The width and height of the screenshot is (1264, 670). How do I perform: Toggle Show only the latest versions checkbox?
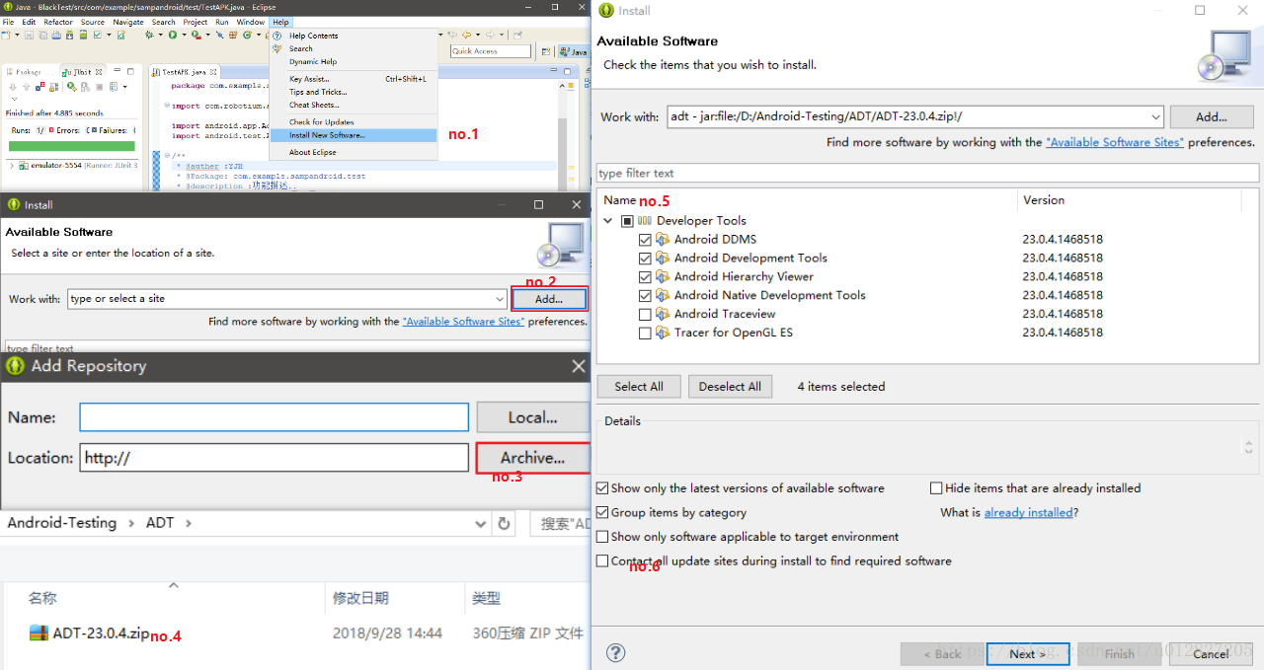[602, 488]
